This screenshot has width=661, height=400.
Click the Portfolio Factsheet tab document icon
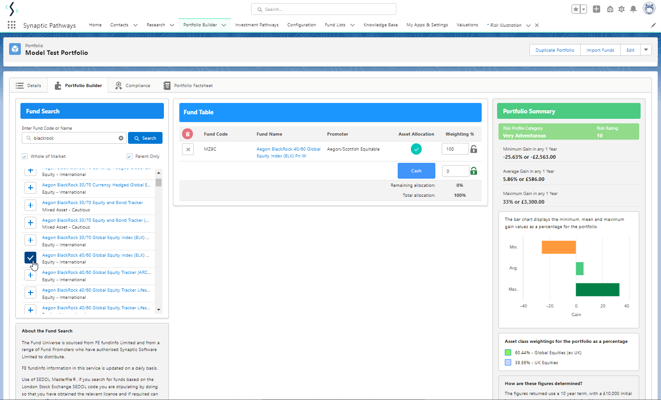[167, 85]
